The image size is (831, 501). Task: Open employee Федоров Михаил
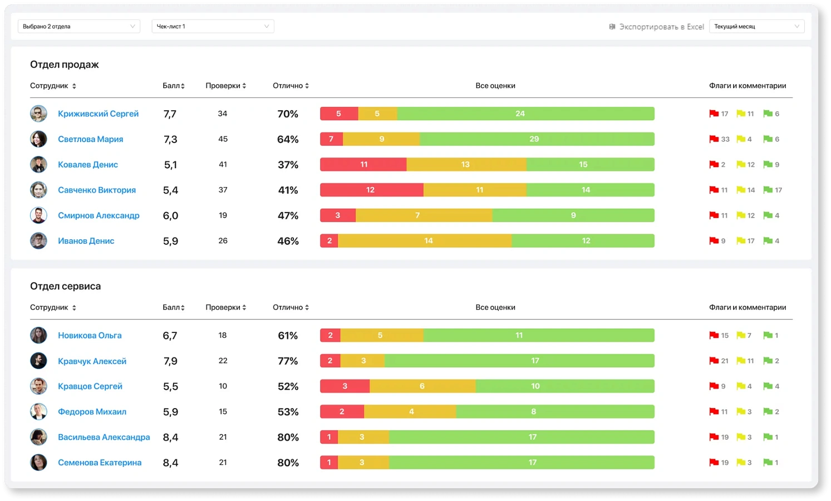point(92,412)
